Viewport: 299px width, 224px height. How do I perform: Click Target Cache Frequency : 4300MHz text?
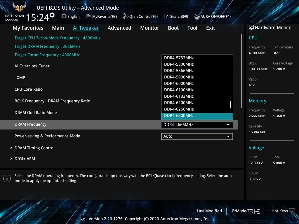click(x=47, y=55)
